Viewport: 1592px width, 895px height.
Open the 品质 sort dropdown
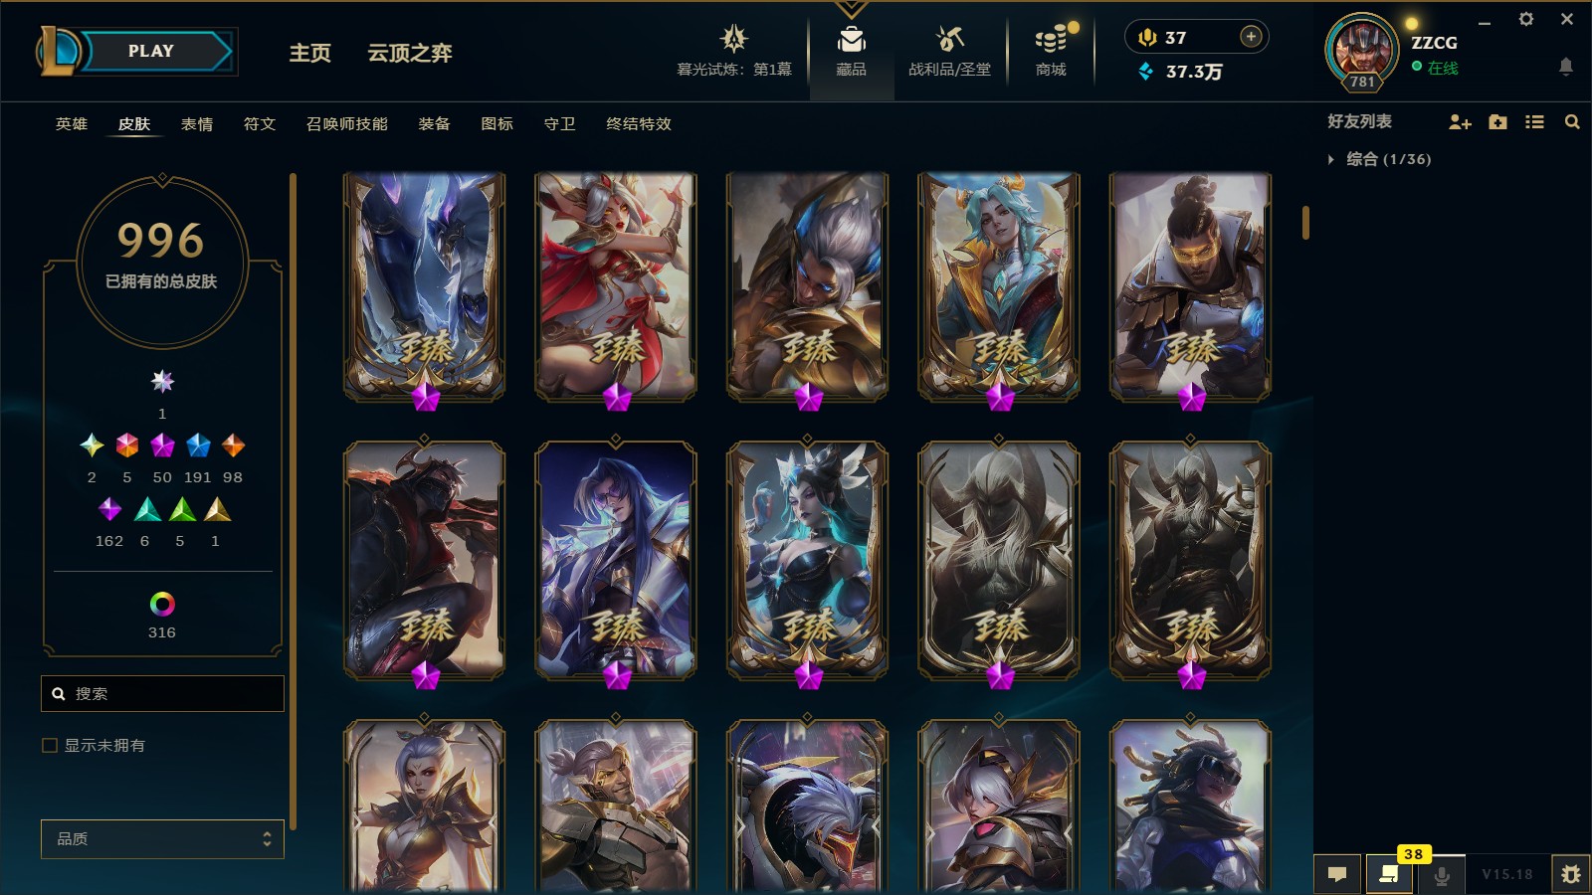[x=162, y=838]
